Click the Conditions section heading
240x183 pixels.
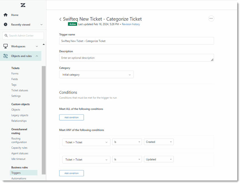(68, 92)
